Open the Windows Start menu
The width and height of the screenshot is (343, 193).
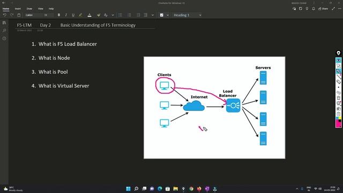[x=129, y=189]
